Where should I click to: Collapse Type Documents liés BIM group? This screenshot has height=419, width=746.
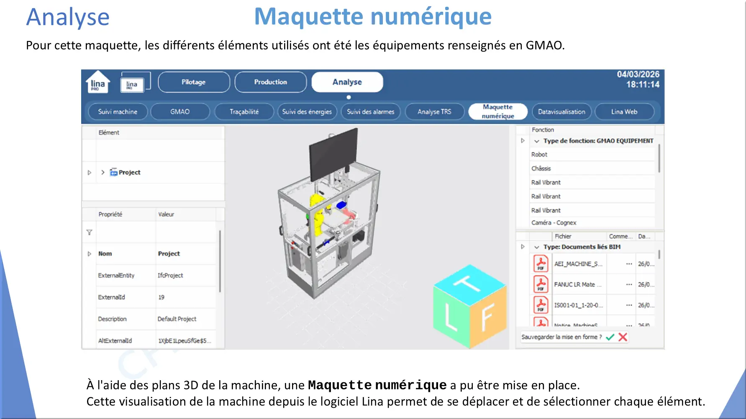click(536, 247)
